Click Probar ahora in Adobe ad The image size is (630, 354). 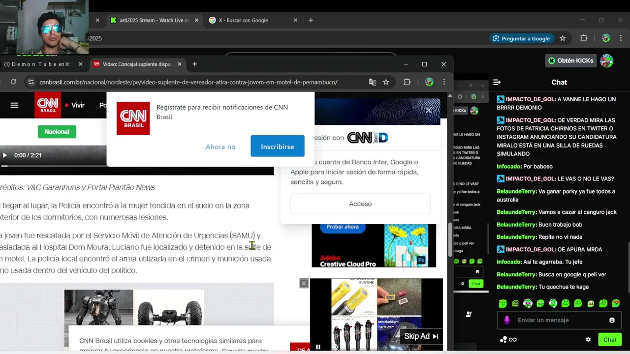tap(343, 227)
